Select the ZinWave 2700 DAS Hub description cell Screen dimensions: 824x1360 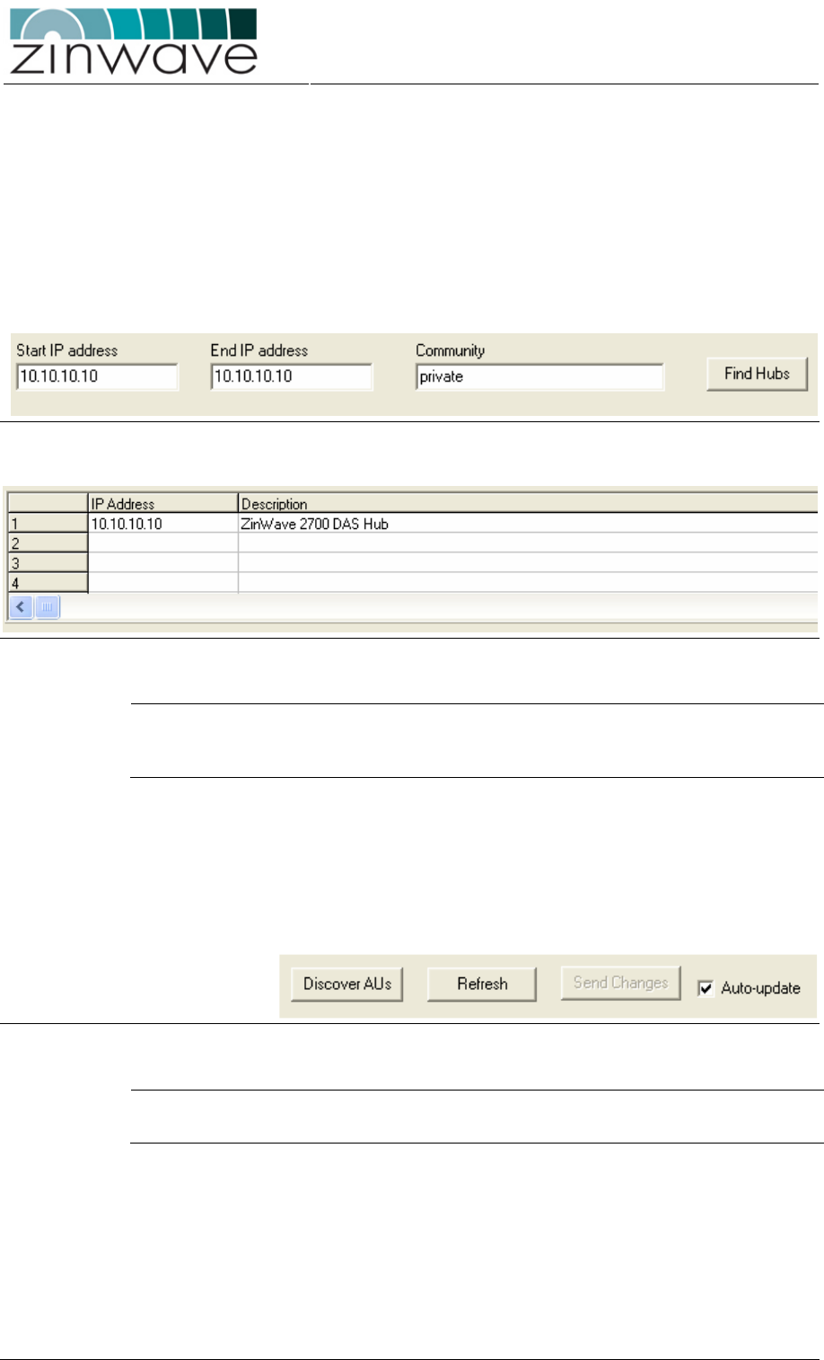coord(528,523)
